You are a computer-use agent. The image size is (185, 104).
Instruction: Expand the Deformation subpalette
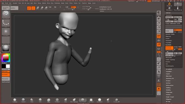coord(170,86)
